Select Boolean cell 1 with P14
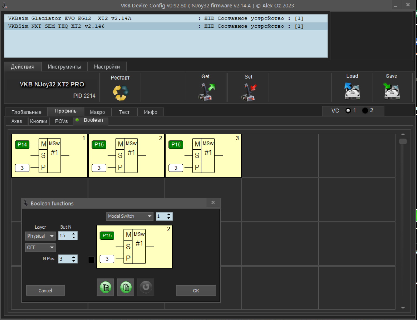 (x=49, y=156)
